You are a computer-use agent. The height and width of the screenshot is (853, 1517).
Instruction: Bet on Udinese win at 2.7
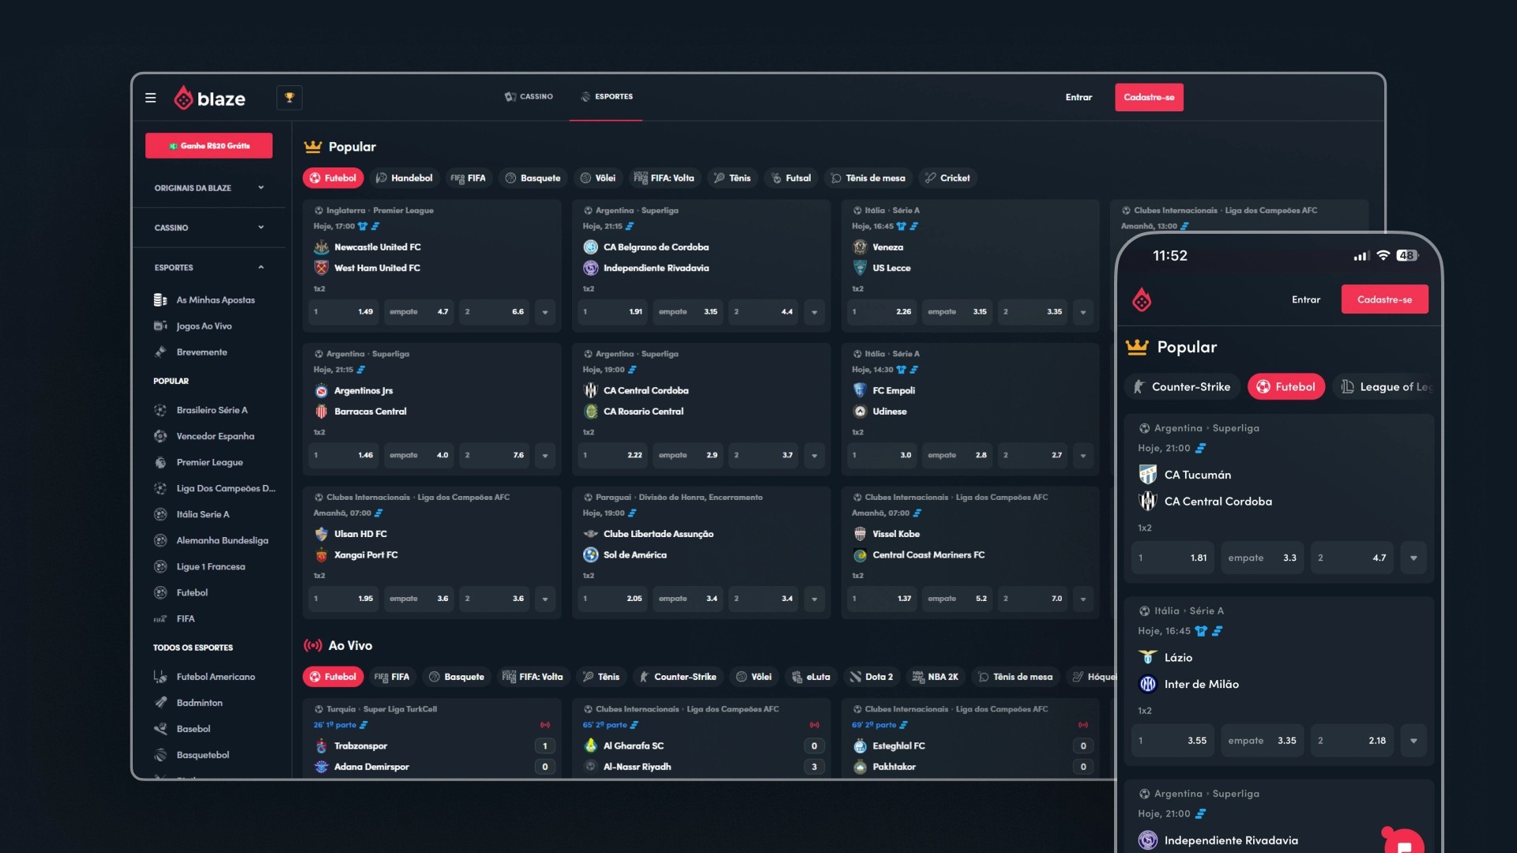(x=1032, y=456)
